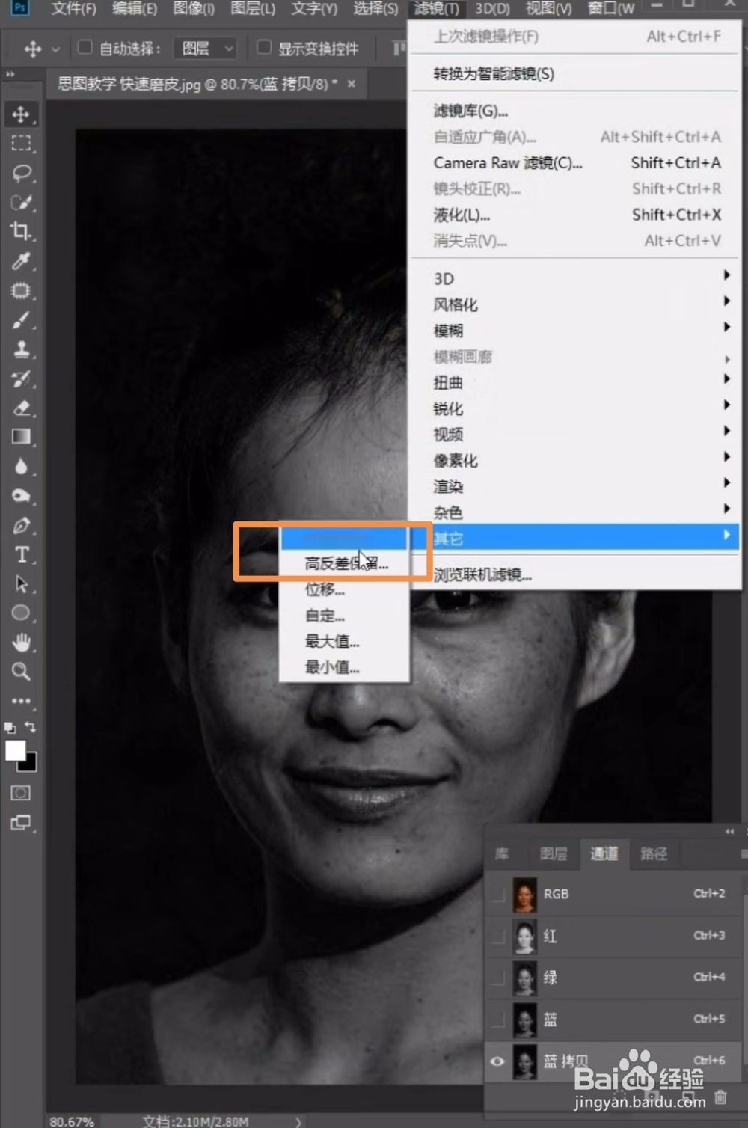Select the Hand tool
The height and width of the screenshot is (1128, 748).
[21, 642]
